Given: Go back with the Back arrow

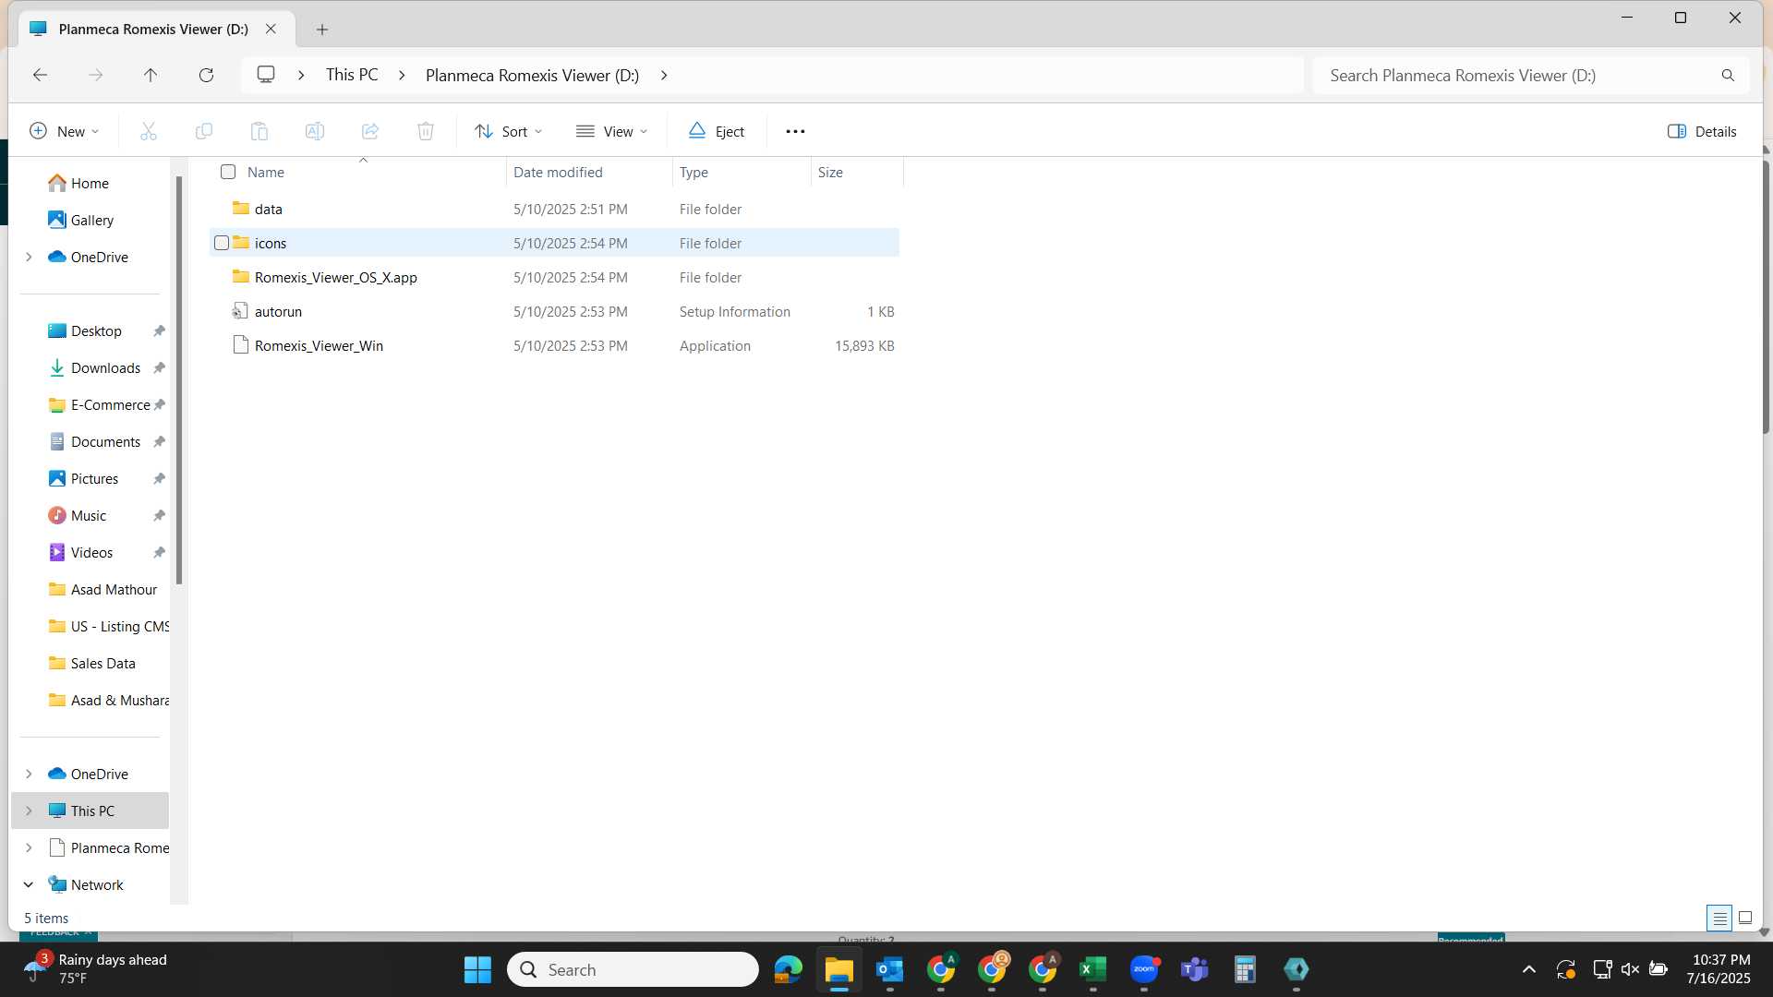Looking at the screenshot, I should [40, 75].
